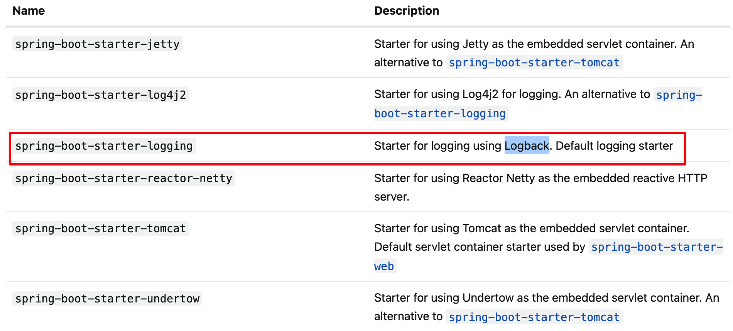Select the spring-boot-starter-reactor-netty name
733x331 pixels.
pos(123,178)
